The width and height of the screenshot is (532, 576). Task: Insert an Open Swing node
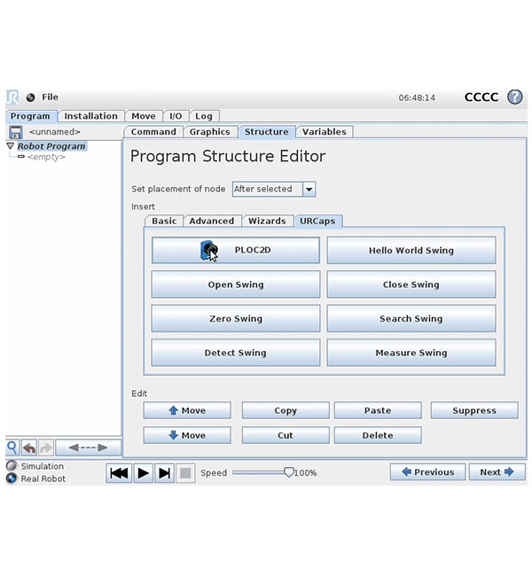236,284
